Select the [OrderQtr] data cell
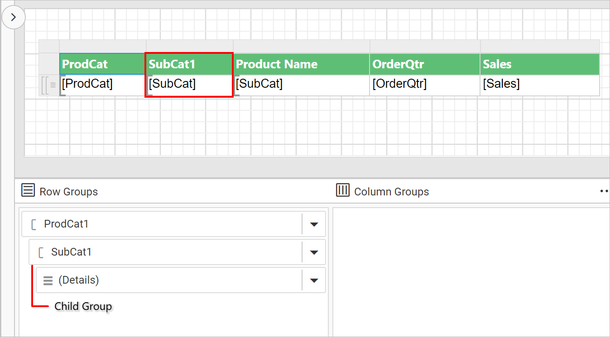This screenshot has width=610, height=337. (425, 85)
